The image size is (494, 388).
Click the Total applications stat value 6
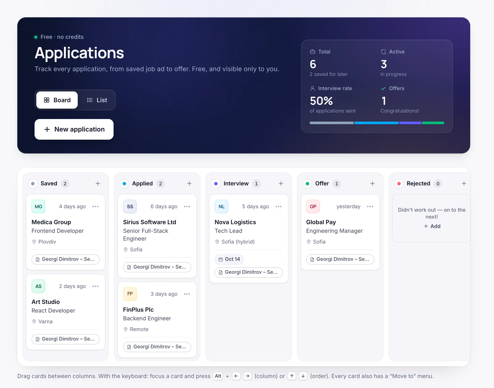313,64
